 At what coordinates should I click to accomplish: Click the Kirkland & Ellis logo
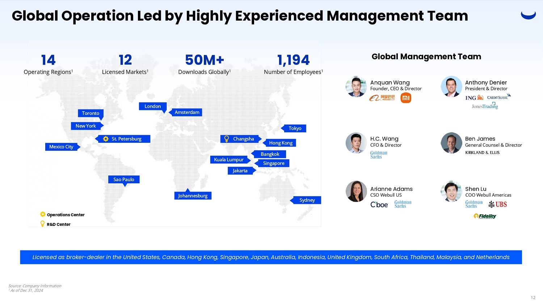[x=482, y=153]
